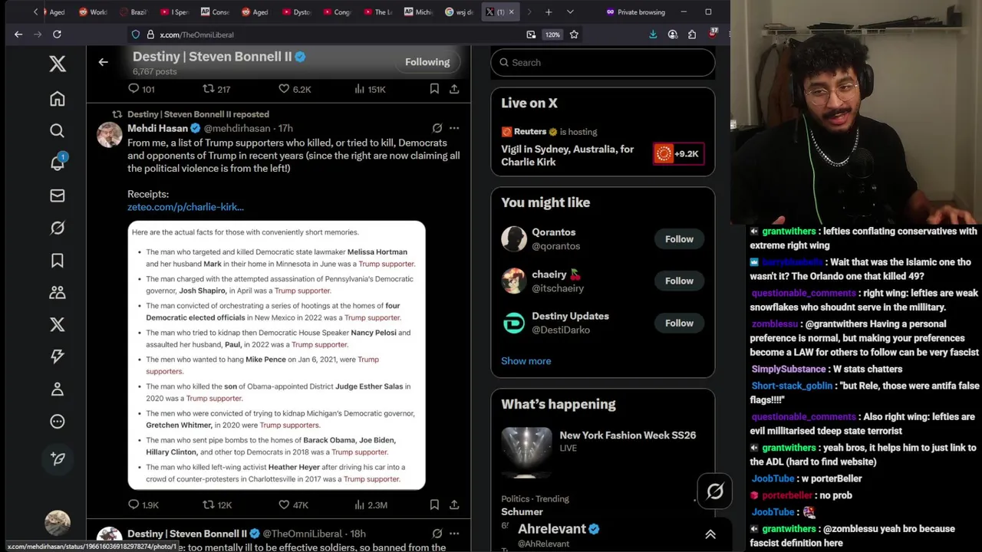Open Verified Orgs lightning icon
This screenshot has height=552, width=982.
[58, 356]
